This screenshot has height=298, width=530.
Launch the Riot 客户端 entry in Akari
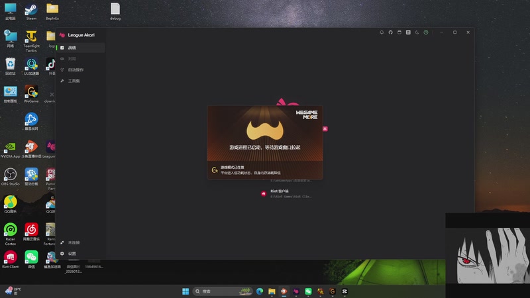[x=287, y=193]
